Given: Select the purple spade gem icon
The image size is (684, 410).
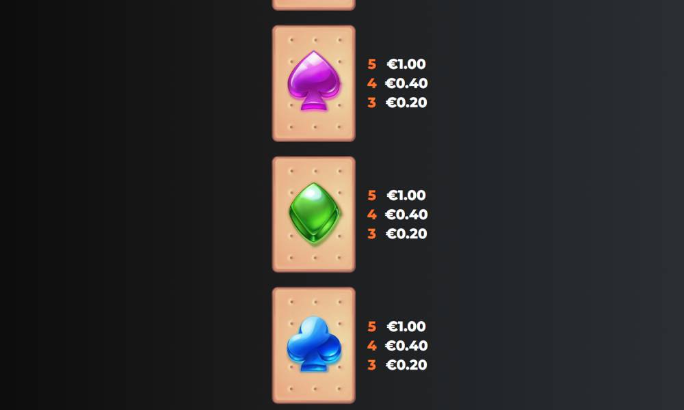Looking at the screenshot, I should point(314,81).
